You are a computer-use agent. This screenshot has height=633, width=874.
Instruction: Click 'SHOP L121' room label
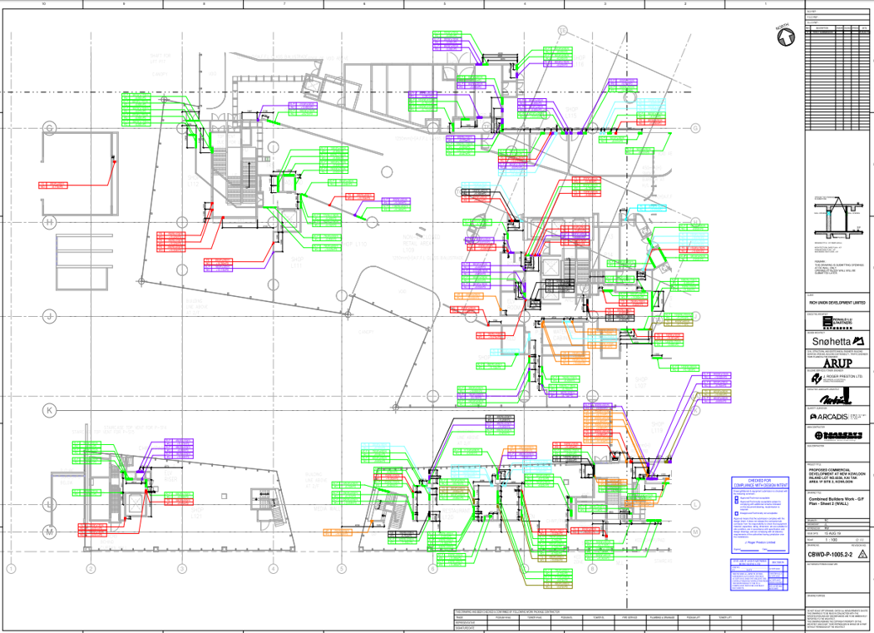pyautogui.click(x=197, y=513)
